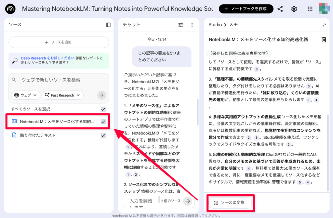Click the share icon in the top bar

[280, 9]
